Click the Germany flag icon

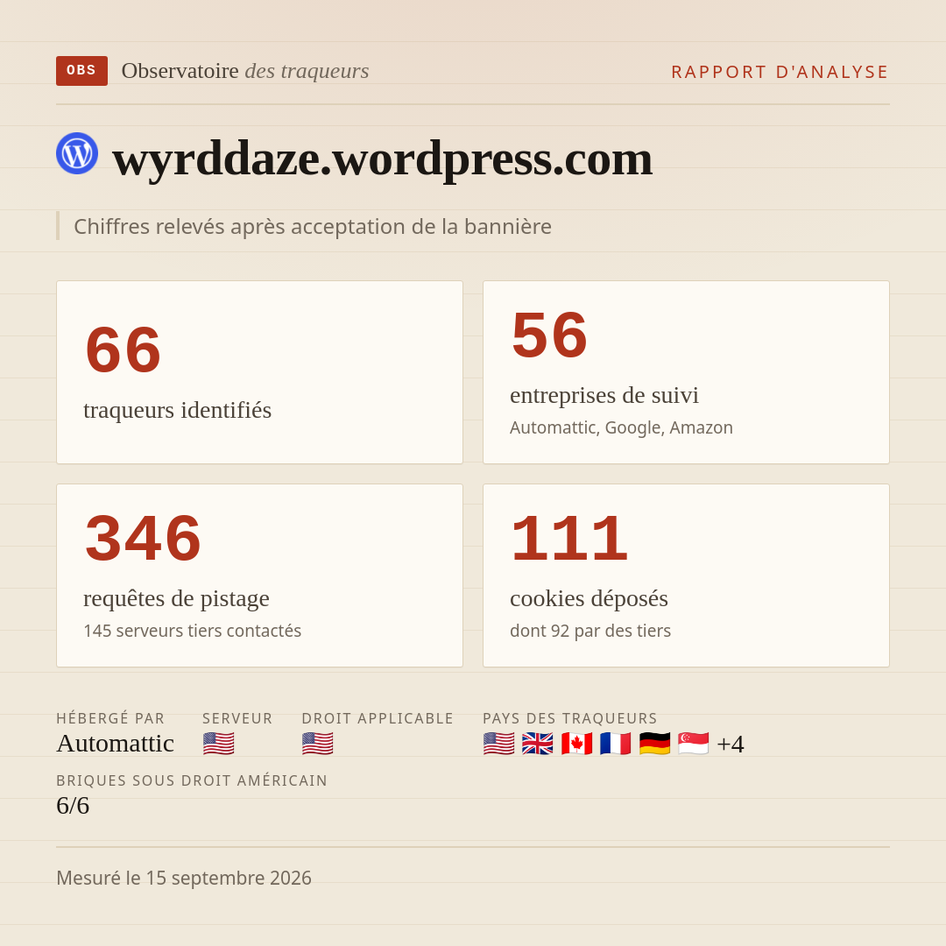(x=654, y=744)
